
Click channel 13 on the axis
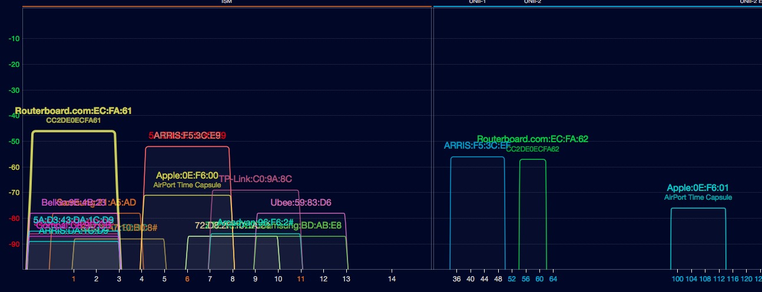346,279
